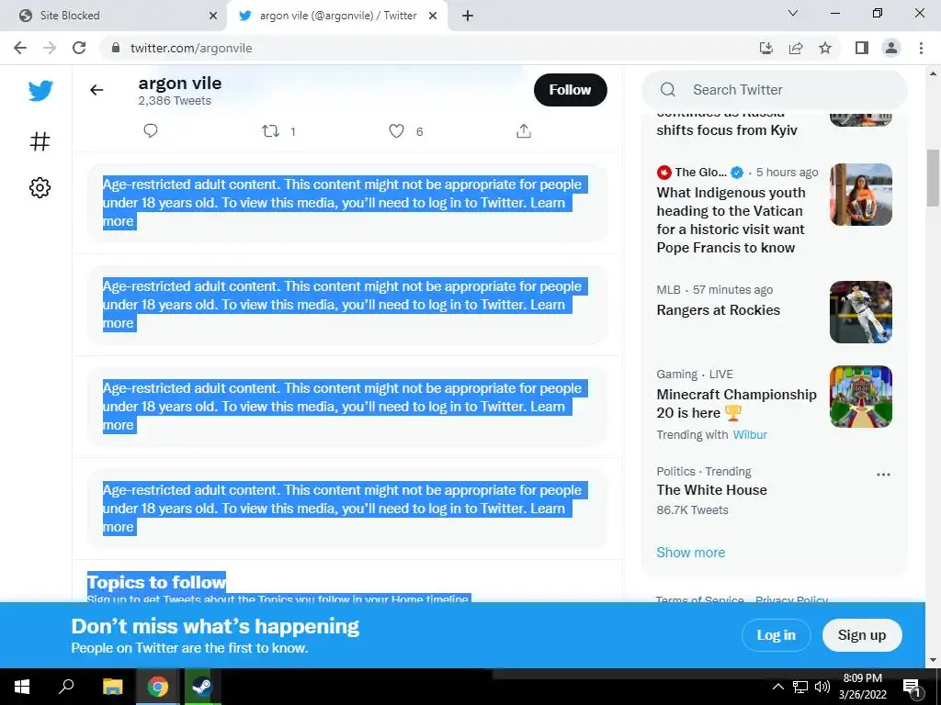The height and width of the screenshot is (705, 941).
Task: Follow the argon vile account
Action: point(570,90)
